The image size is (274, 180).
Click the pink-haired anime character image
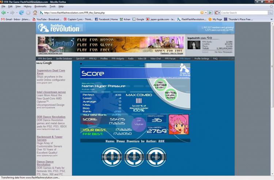tap(179, 125)
